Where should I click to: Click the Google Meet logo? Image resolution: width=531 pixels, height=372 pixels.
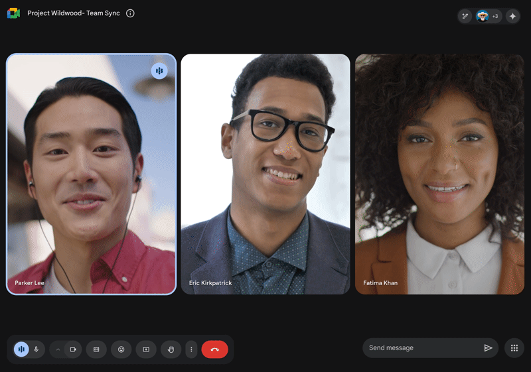(13, 13)
